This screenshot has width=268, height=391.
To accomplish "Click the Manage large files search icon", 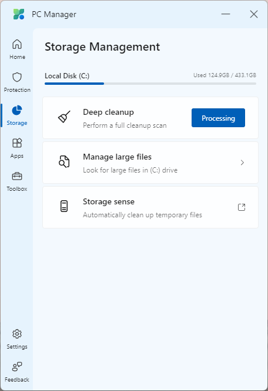I will click(x=64, y=161).
